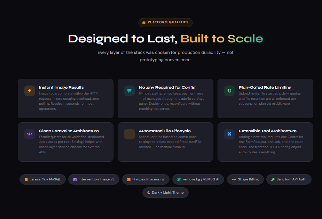Click the blank brown Automated File Lifecycle icon
The height and width of the screenshot is (219, 322).
point(129,134)
